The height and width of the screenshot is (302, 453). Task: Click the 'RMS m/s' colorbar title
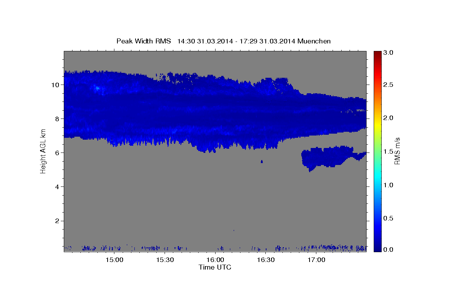397,151
